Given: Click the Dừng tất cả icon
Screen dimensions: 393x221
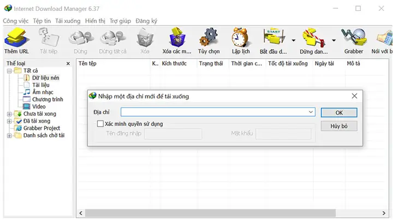Looking at the screenshot, I should coord(112,38).
